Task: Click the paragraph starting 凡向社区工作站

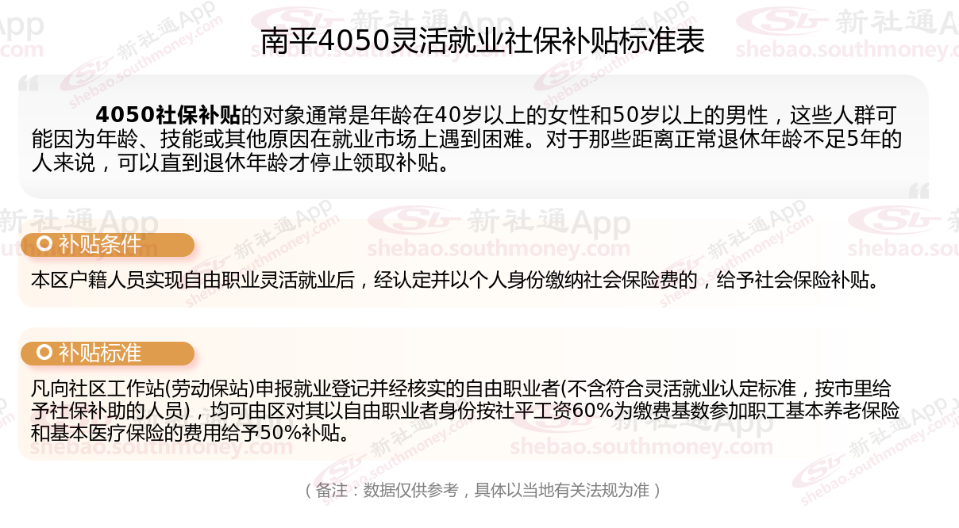Action: pyautogui.click(x=465, y=411)
